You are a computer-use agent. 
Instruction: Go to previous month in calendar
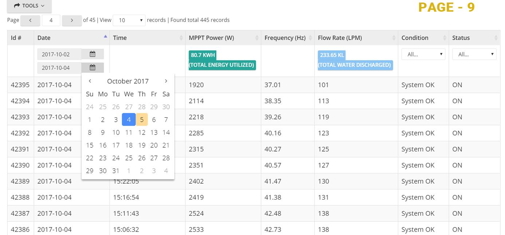90,81
